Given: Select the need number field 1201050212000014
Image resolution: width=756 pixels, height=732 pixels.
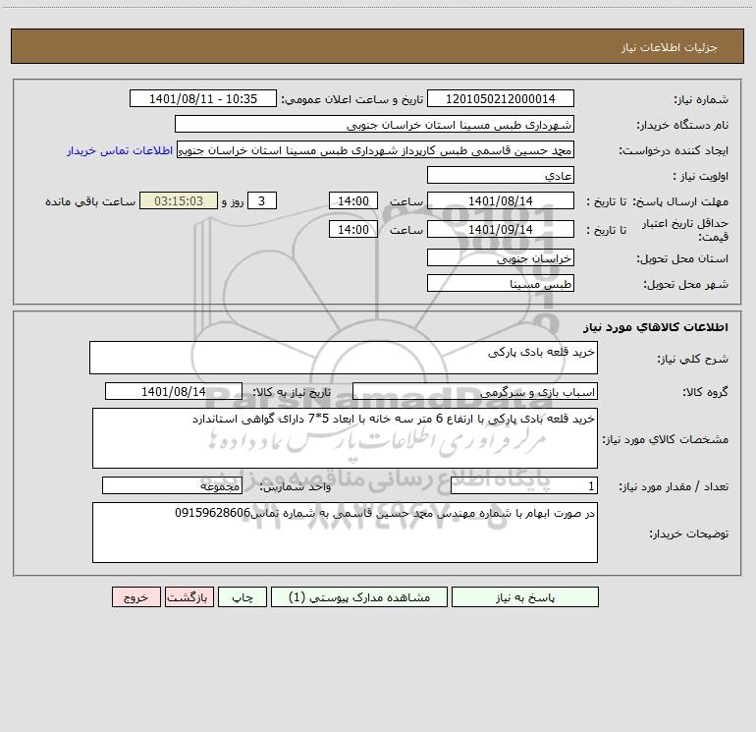Looking at the screenshot, I should click(x=501, y=98).
